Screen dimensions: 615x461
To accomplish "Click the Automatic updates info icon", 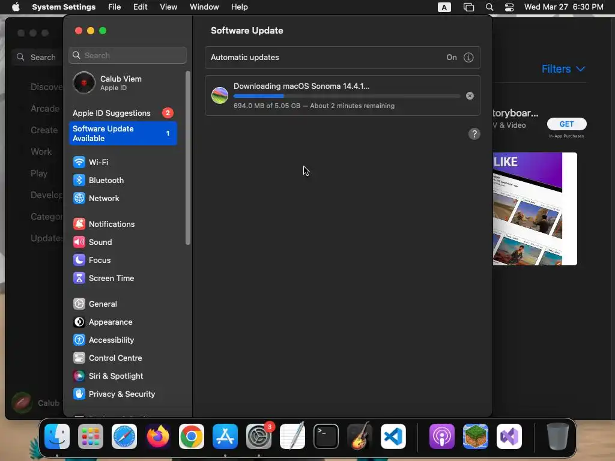I will coord(468,58).
